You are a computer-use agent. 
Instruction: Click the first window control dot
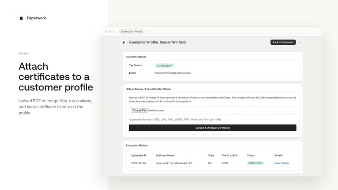106,32
